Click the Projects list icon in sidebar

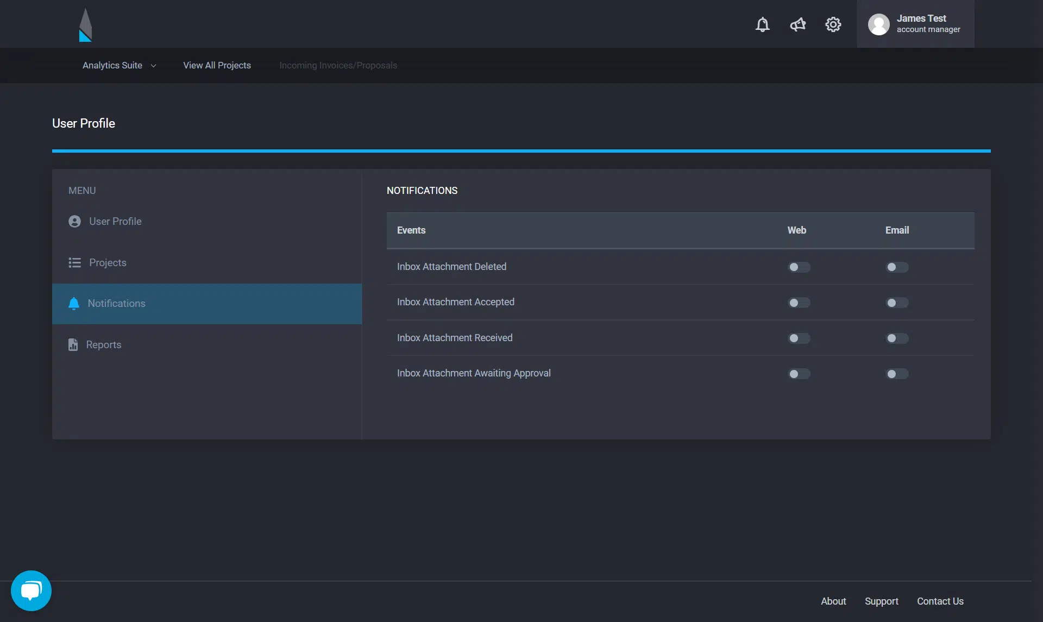coord(74,263)
